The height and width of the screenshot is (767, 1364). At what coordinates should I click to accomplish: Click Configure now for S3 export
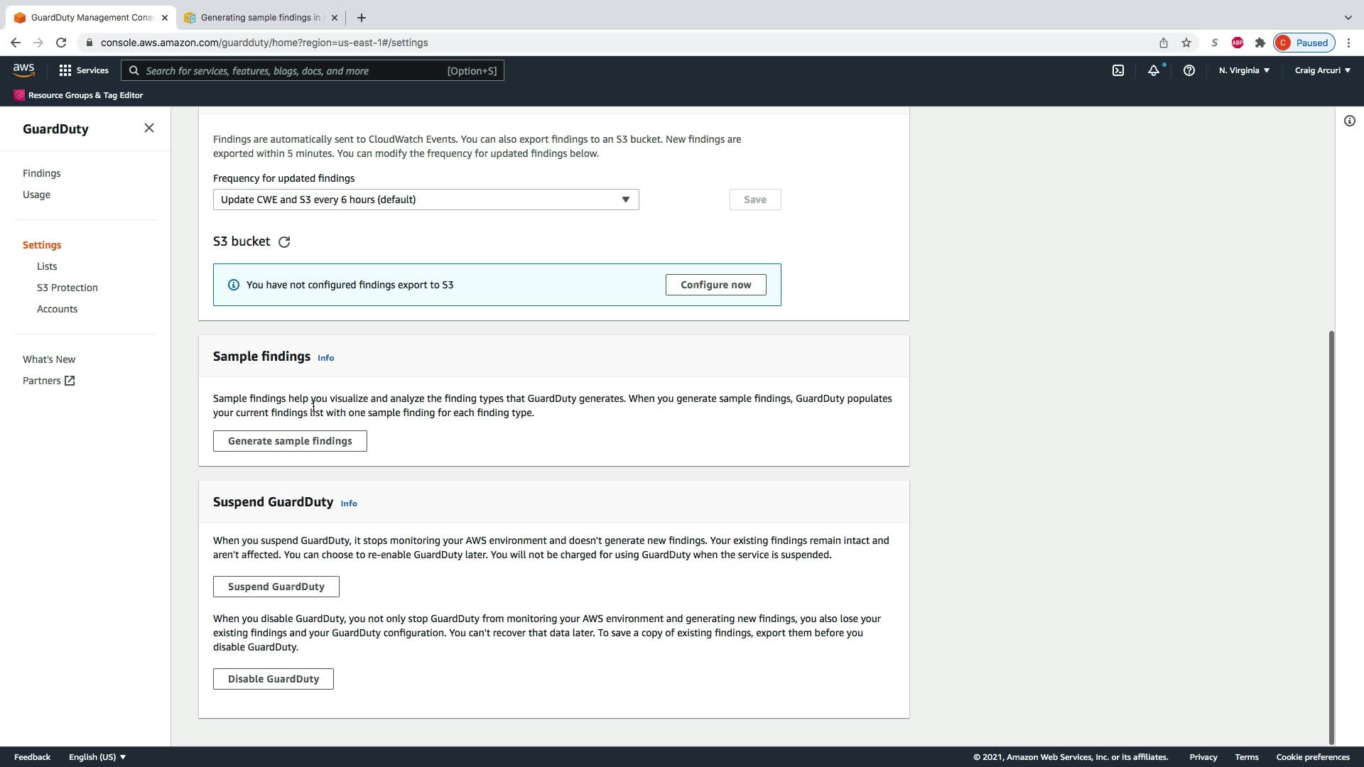(715, 285)
